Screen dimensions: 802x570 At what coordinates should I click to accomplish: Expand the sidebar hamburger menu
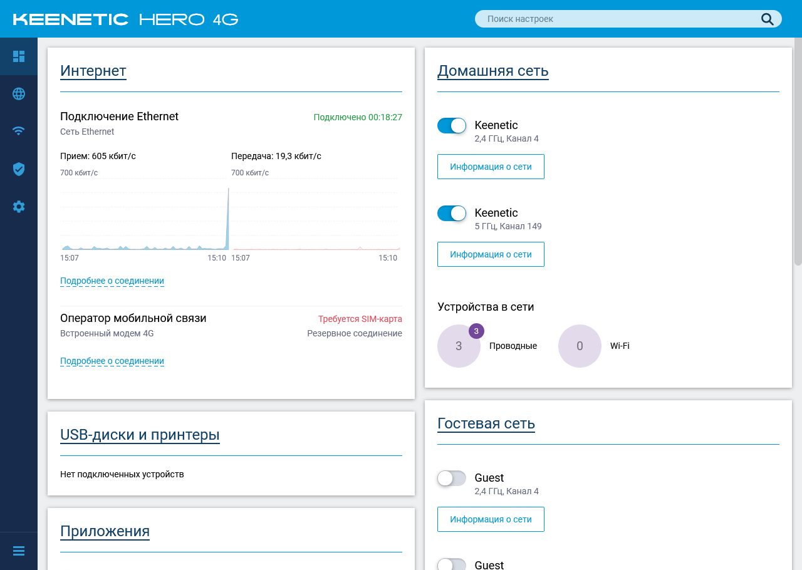click(x=19, y=551)
